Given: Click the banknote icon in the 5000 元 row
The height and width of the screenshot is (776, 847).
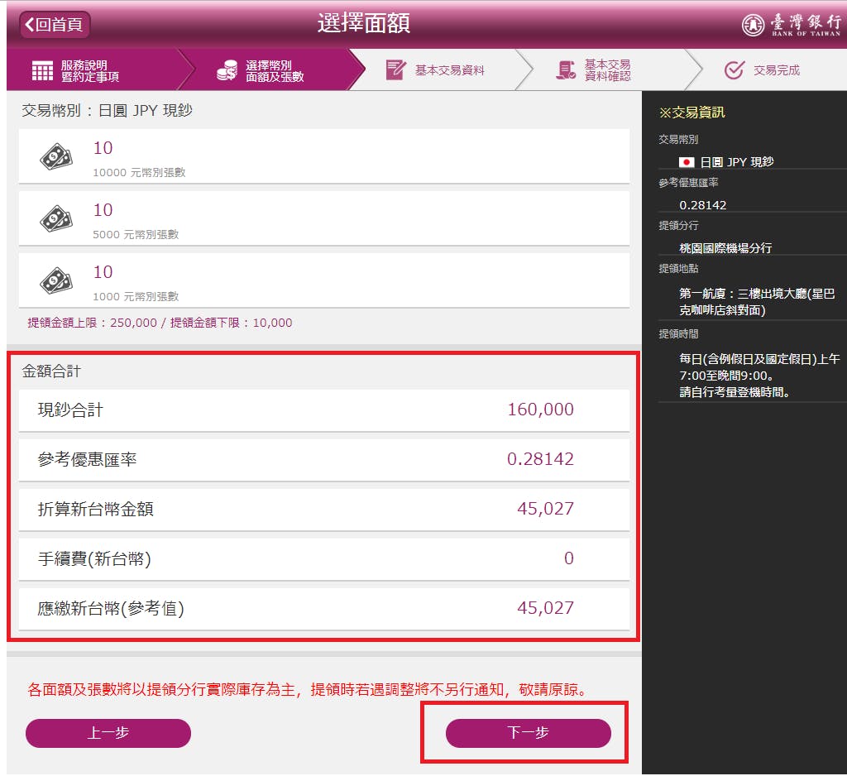Looking at the screenshot, I should (x=56, y=219).
